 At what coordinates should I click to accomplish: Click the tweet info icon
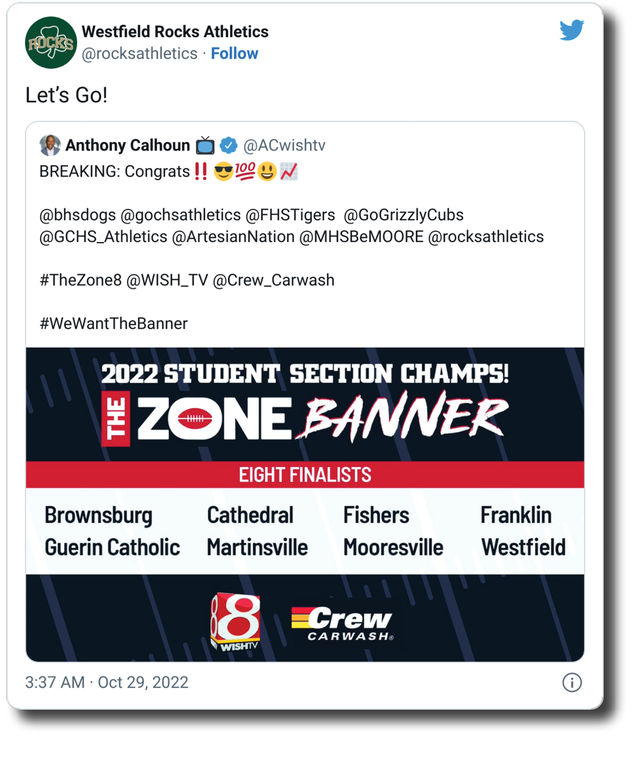point(571,682)
